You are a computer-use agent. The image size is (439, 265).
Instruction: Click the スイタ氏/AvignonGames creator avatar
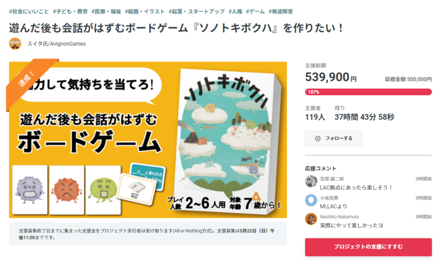click(15, 43)
